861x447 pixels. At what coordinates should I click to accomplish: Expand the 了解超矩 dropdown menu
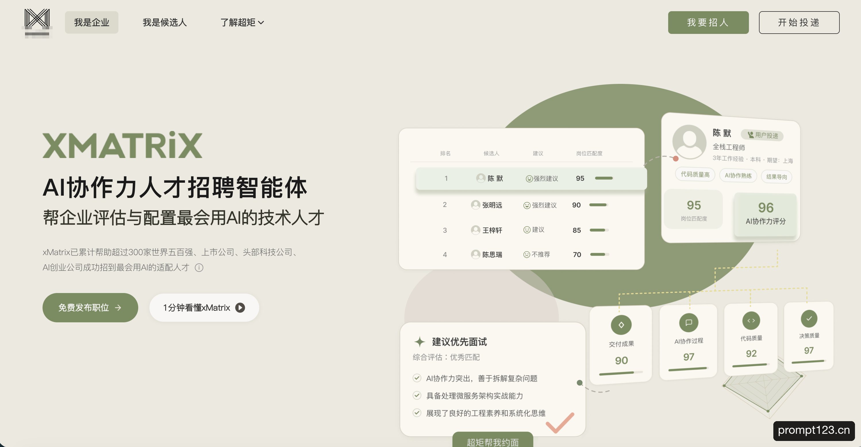242,22
